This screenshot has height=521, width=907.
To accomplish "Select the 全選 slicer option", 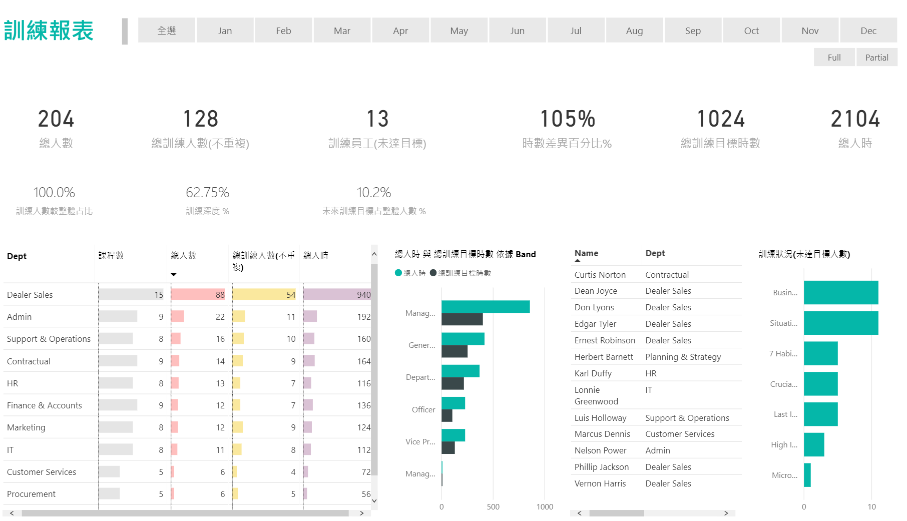I will pyautogui.click(x=167, y=31).
